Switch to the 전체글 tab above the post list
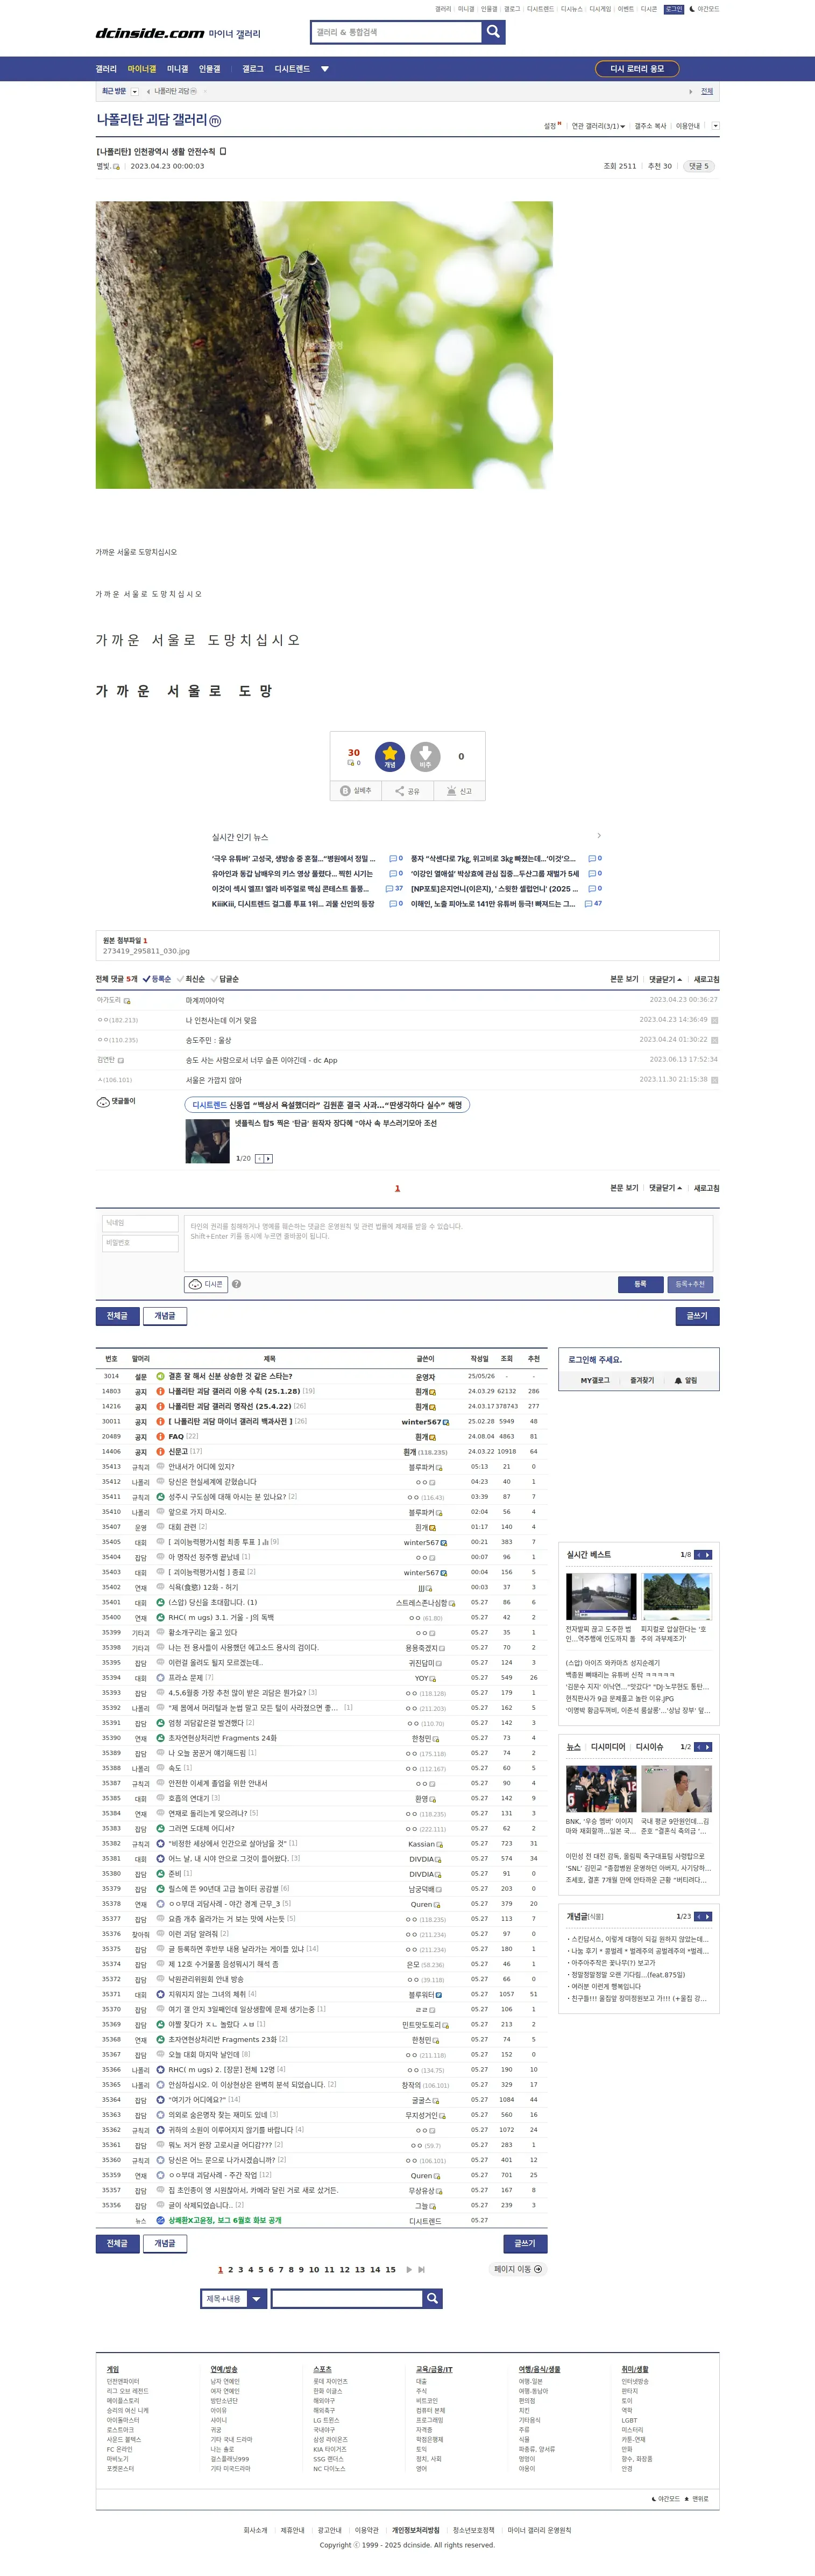 point(118,1316)
